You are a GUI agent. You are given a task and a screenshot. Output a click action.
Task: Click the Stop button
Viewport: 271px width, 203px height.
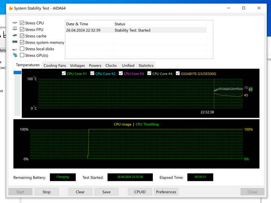[x=47, y=192]
